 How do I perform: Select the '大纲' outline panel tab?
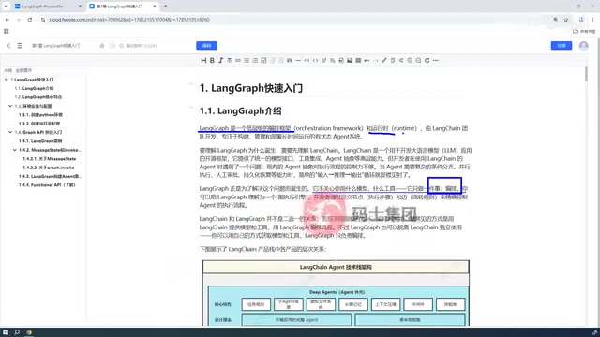point(7,70)
